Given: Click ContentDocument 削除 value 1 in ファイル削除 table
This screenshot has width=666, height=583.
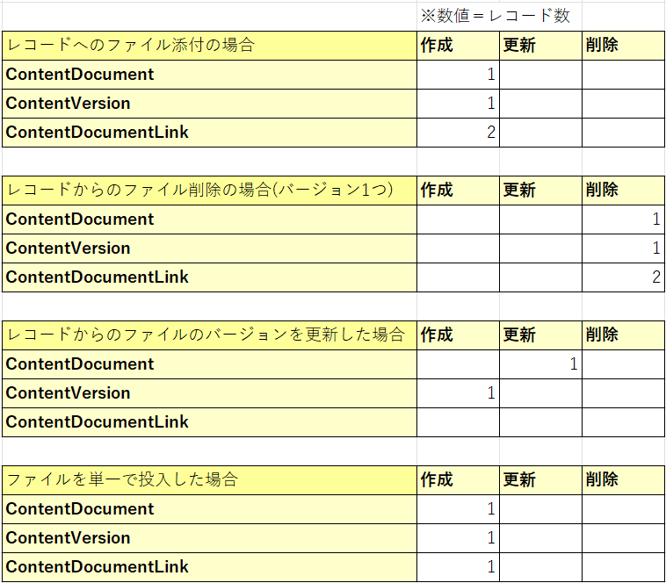Looking at the screenshot, I should tap(623, 220).
